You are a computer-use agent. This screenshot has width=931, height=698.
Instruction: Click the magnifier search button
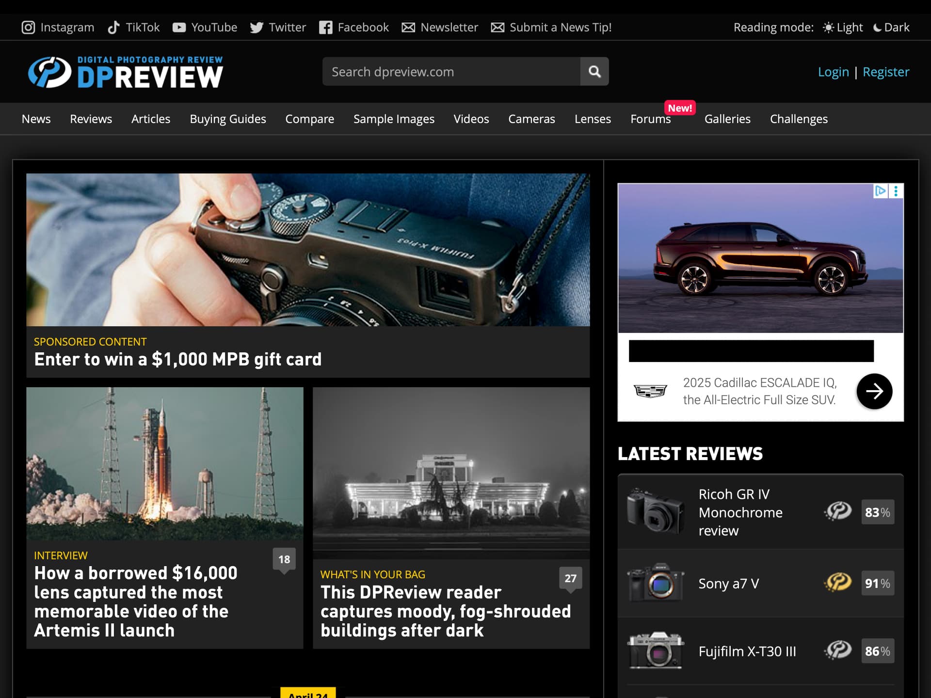[594, 72]
